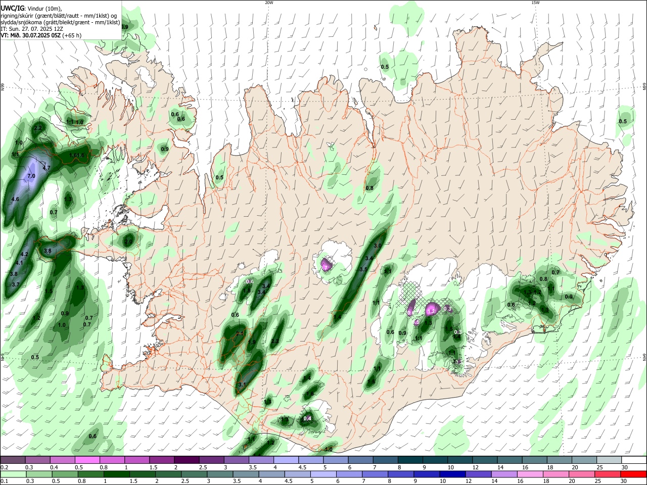Viewport: 647px width, 485px height.
Task: Click the '20W' longitude label
Action: tap(269, 3)
